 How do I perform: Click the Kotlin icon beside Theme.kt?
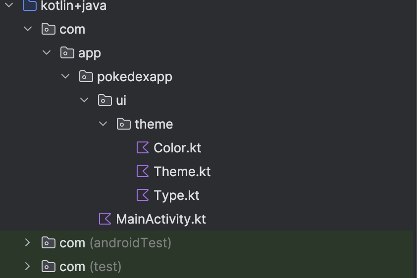pyautogui.click(x=143, y=171)
